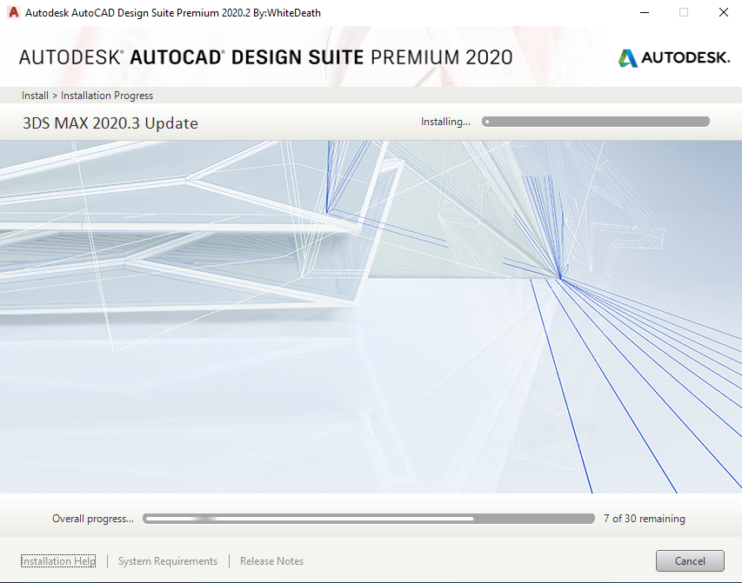This screenshot has height=583, width=742.
Task: Click the '7 of 30 remaining' text
Action: pyautogui.click(x=644, y=519)
